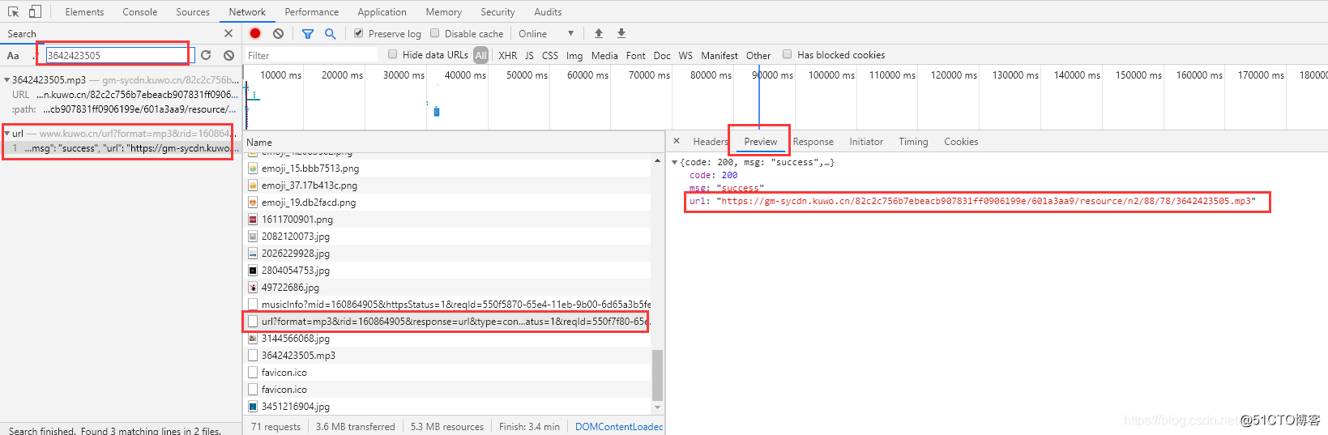Click the export HAR download arrow icon

pyautogui.click(x=621, y=33)
